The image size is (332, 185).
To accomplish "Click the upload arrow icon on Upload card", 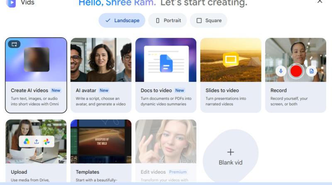I will coord(37,141).
